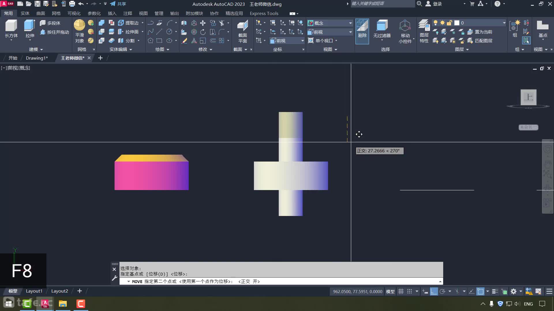Image resolution: width=554 pixels, height=311 pixels.
Task: Click the 上 face of the ViewCube
Action: (528, 97)
